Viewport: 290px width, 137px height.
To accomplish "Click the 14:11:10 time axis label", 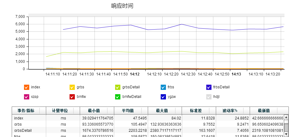I will coord(53,74).
